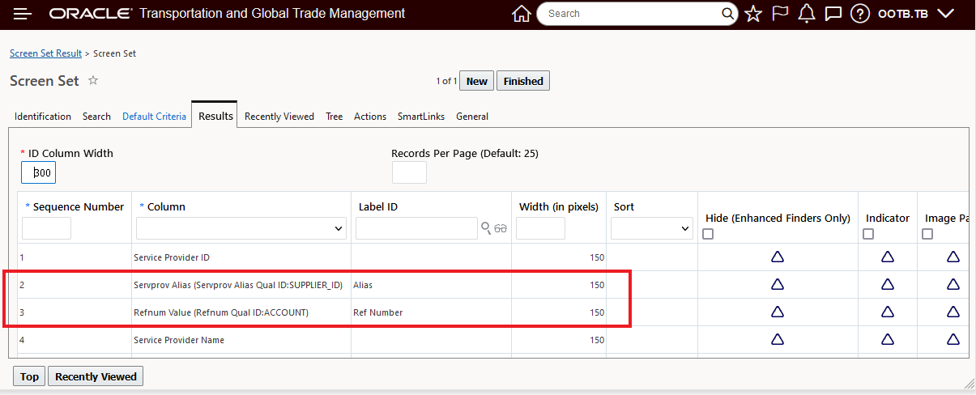Open the Recently Viewed tab
Image resolution: width=976 pixels, height=395 pixels.
click(x=279, y=117)
